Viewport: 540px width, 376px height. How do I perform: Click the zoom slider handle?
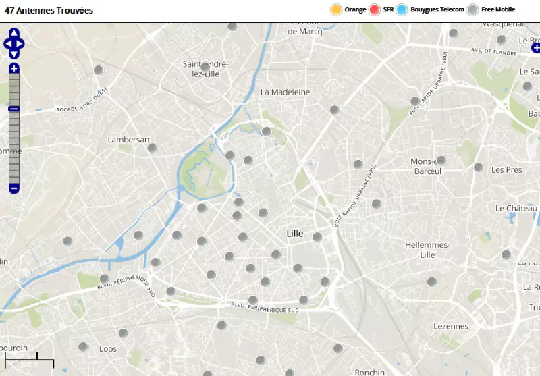tap(14, 109)
